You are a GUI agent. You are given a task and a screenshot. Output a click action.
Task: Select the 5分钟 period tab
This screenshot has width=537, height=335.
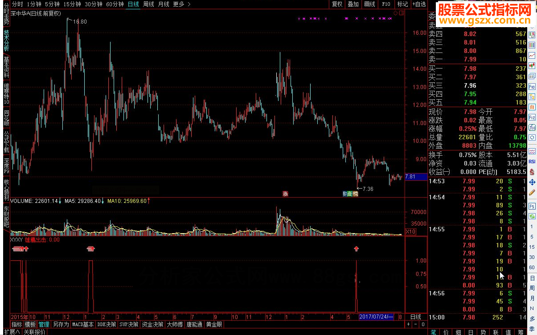(52, 4)
